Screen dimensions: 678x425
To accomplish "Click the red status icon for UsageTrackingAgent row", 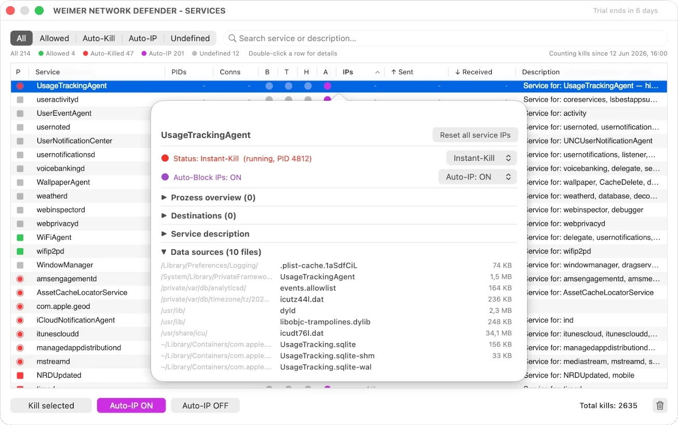I will (20, 86).
